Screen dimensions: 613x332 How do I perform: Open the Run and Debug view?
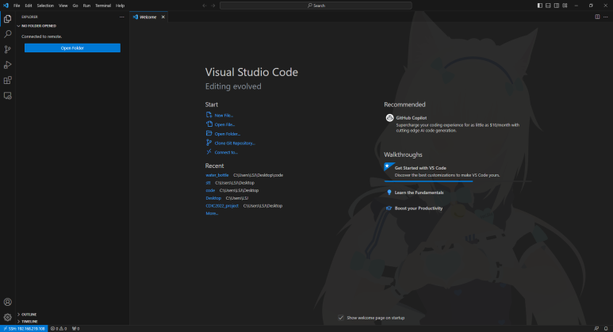[7, 65]
